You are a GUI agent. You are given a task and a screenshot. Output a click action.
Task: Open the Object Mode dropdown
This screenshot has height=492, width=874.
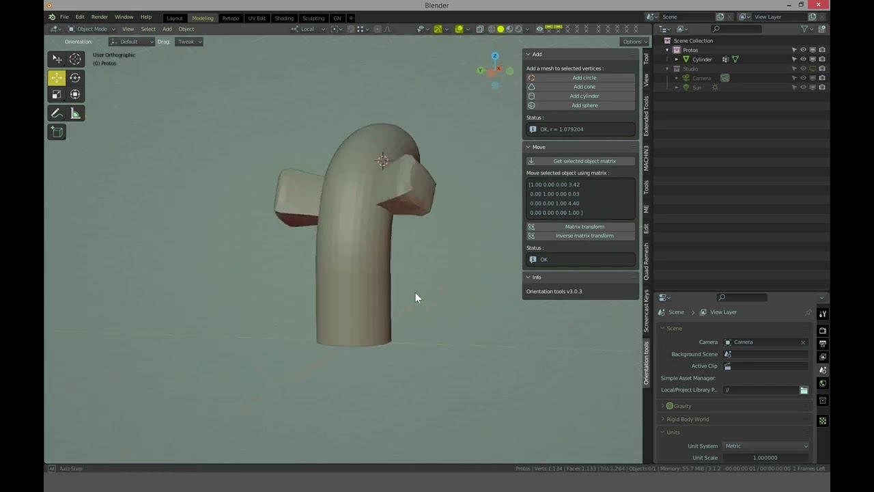point(91,29)
